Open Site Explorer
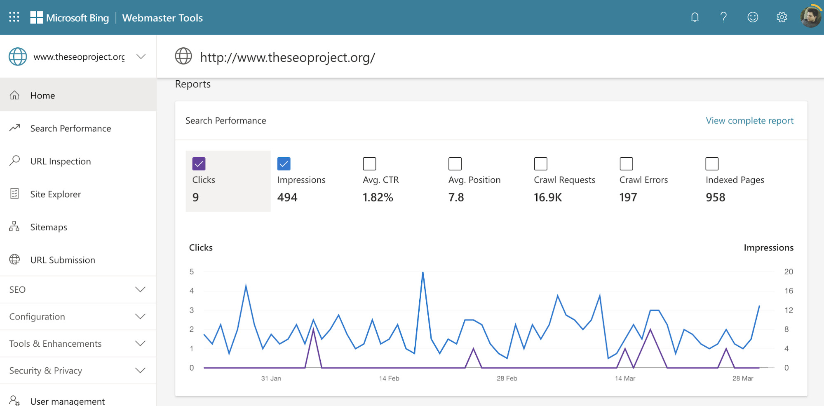 56,194
